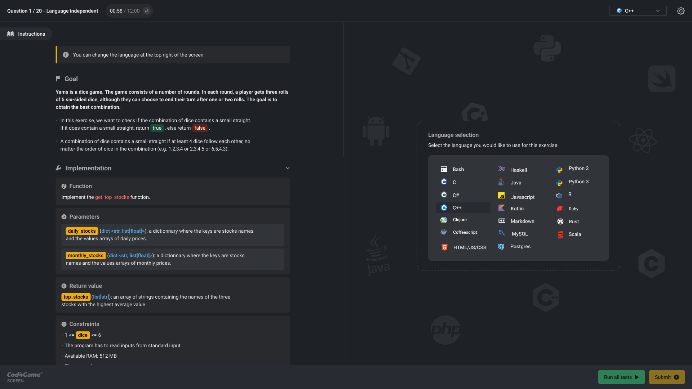This screenshot has height=389, width=692.
Task: Pick the Markdown language entry
Action: pos(523,221)
